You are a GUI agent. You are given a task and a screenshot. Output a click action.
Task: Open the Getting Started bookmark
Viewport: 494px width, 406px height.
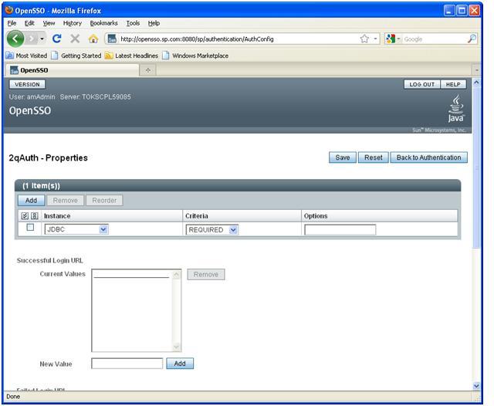click(x=76, y=56)
